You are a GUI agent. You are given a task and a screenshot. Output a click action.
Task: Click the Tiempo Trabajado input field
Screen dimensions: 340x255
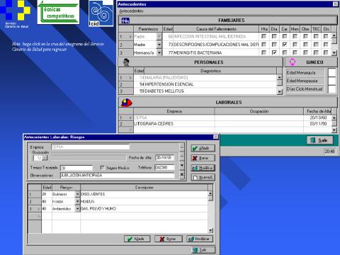pyautogui.click(x=76, y=168)
